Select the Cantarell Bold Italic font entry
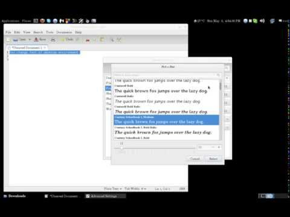 166,110
